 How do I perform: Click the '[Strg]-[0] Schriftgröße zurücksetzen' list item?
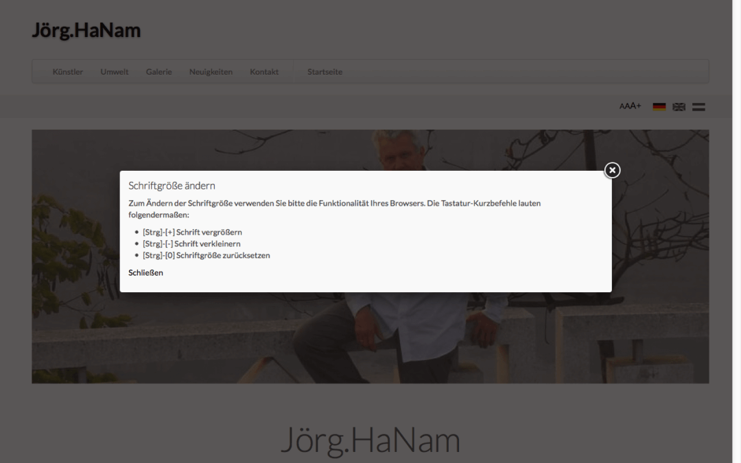coord(207,255)
